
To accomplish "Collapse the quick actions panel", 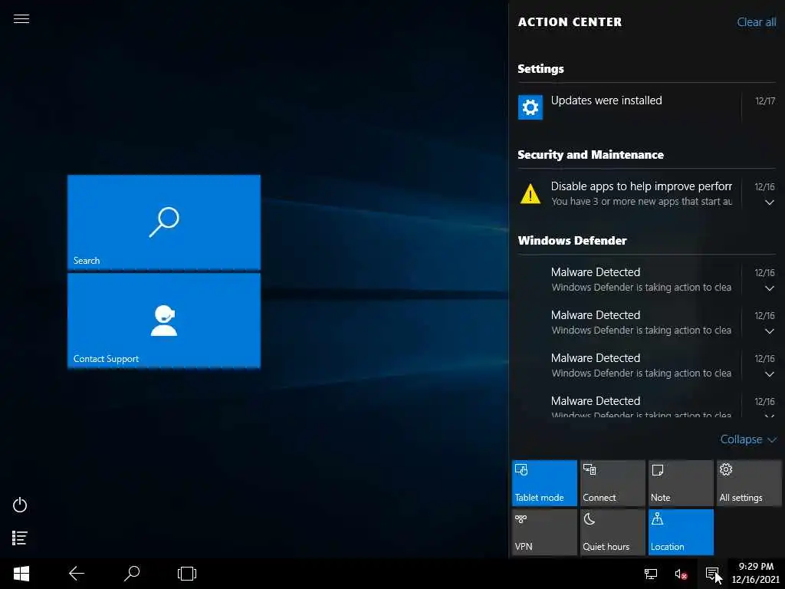I will click(748, 439).
